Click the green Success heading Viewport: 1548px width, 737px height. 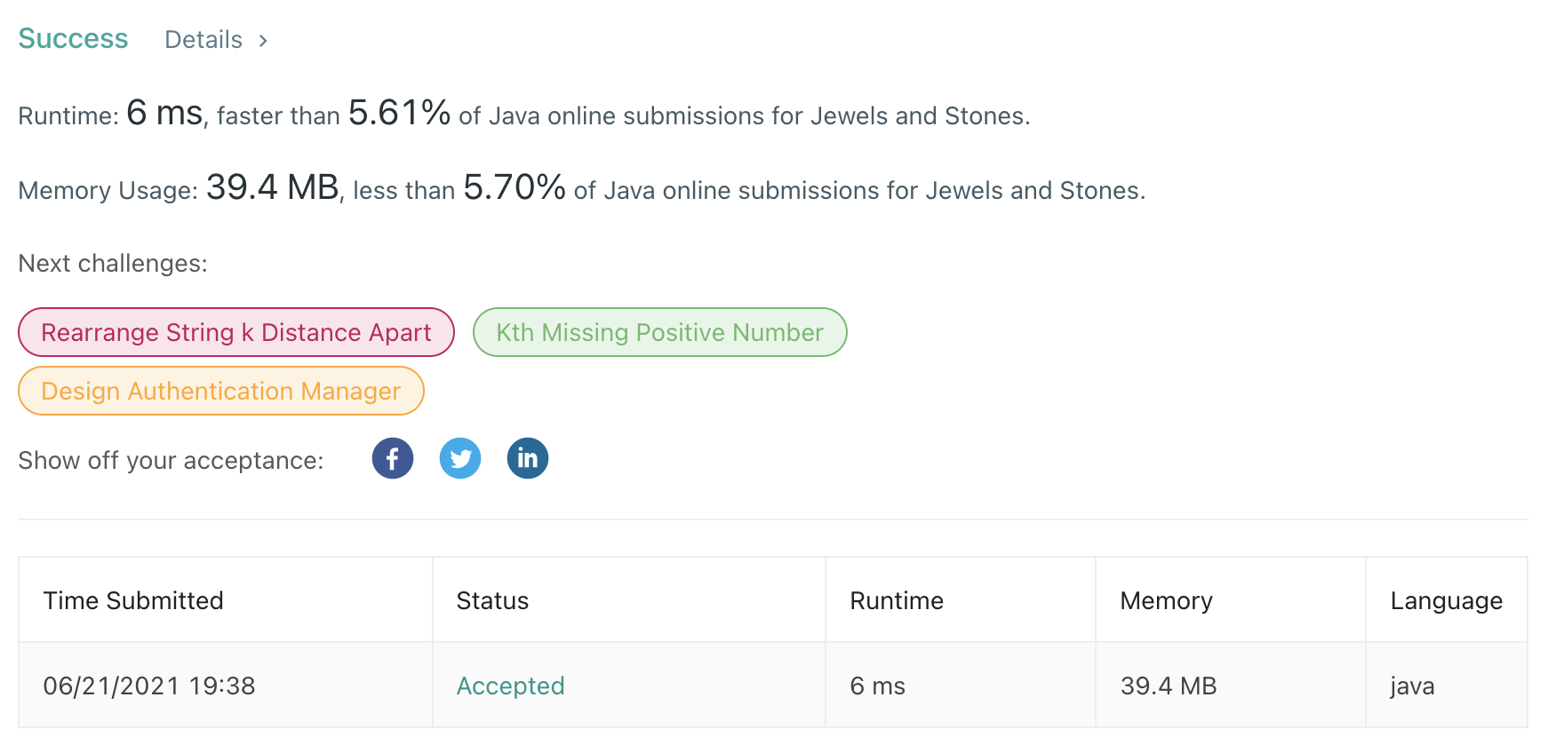(73, 39)
